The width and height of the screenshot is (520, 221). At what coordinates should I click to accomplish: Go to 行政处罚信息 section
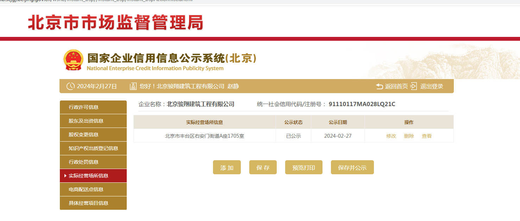pyautogui.click(x=93, y=162)
